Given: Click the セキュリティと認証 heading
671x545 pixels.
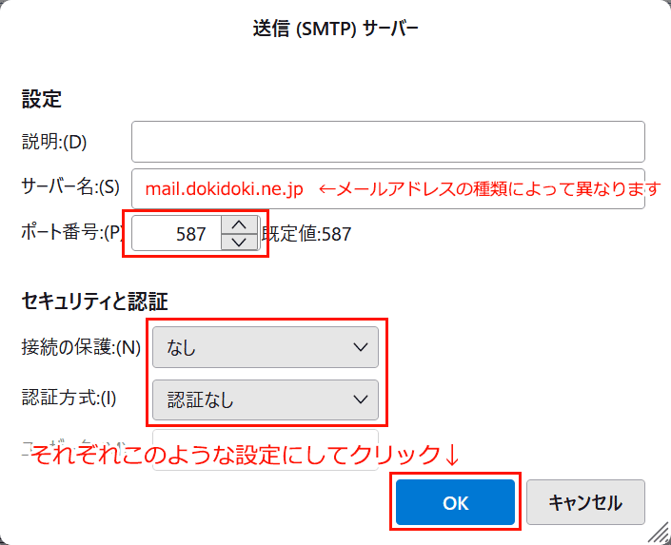Looking at the screenshot, I should point(94,302).
